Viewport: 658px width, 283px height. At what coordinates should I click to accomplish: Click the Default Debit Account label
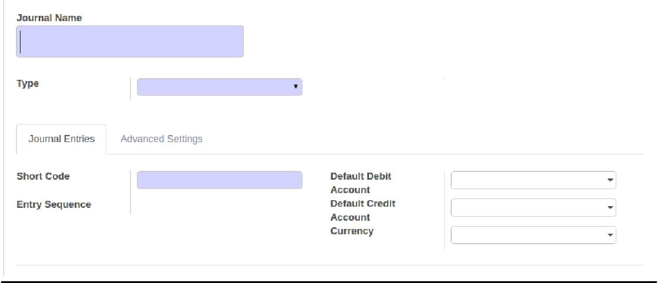pyautogui.click(x=360, y=183)
